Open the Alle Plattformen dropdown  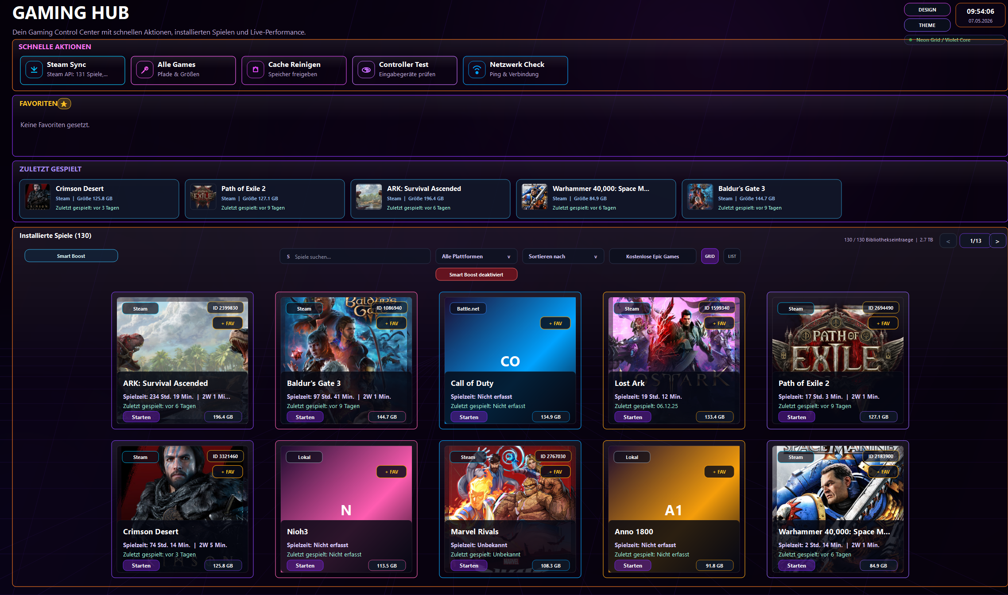tap(477, 257)
